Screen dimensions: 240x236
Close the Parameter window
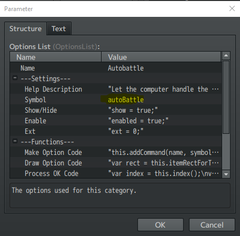(x=232, y=8)
